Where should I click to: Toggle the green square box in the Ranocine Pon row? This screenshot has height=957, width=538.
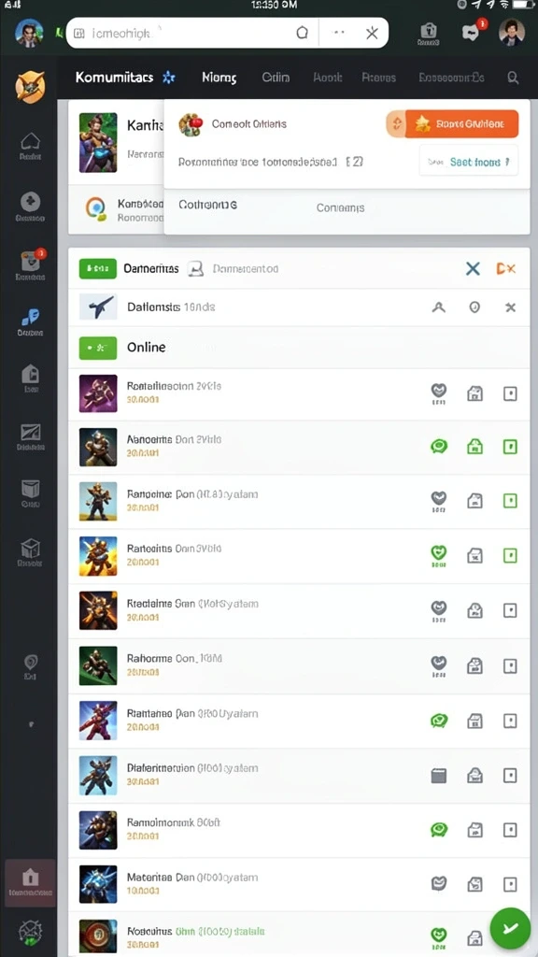pyautogui.click(x=510, y=501)
